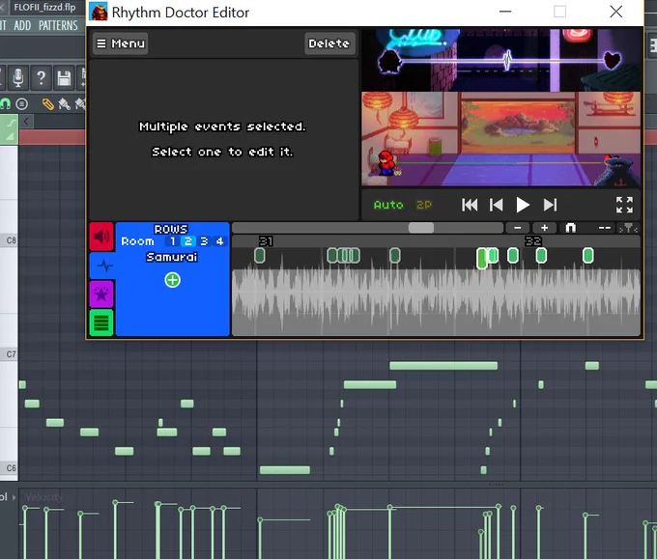Toggle piano roll green magnet snap
657x559 pixels.
(6, 103)
